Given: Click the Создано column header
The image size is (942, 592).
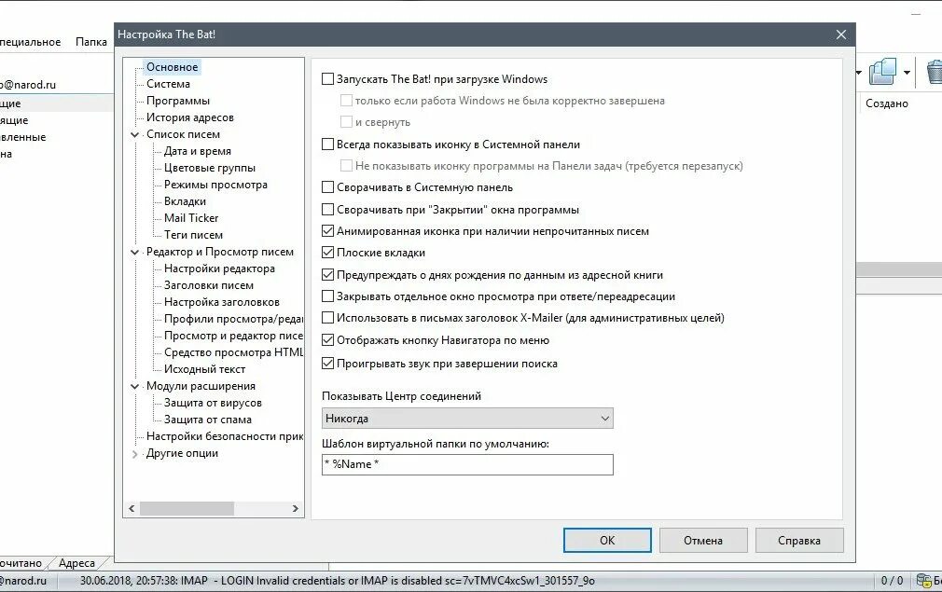Looking at the screenshot, I should [887, 103].
